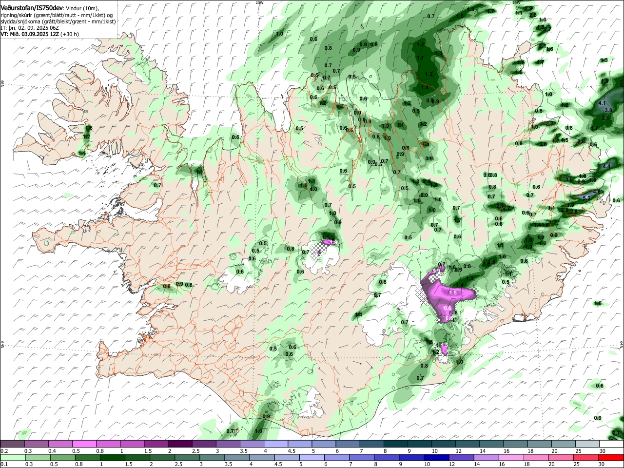Pick the pale grey upper swatch labeled 25
Screen dimensions: 624x468
[588, 444]
